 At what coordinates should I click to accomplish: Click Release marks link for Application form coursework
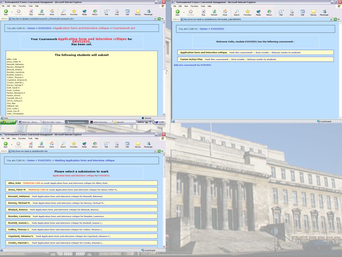(286, 53)
